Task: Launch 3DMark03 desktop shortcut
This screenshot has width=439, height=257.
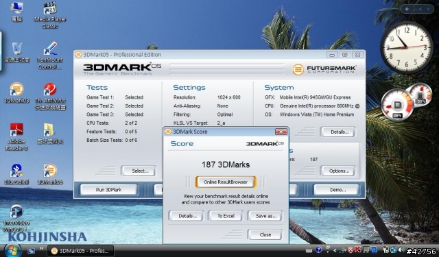Action: [x=16, y=93]
